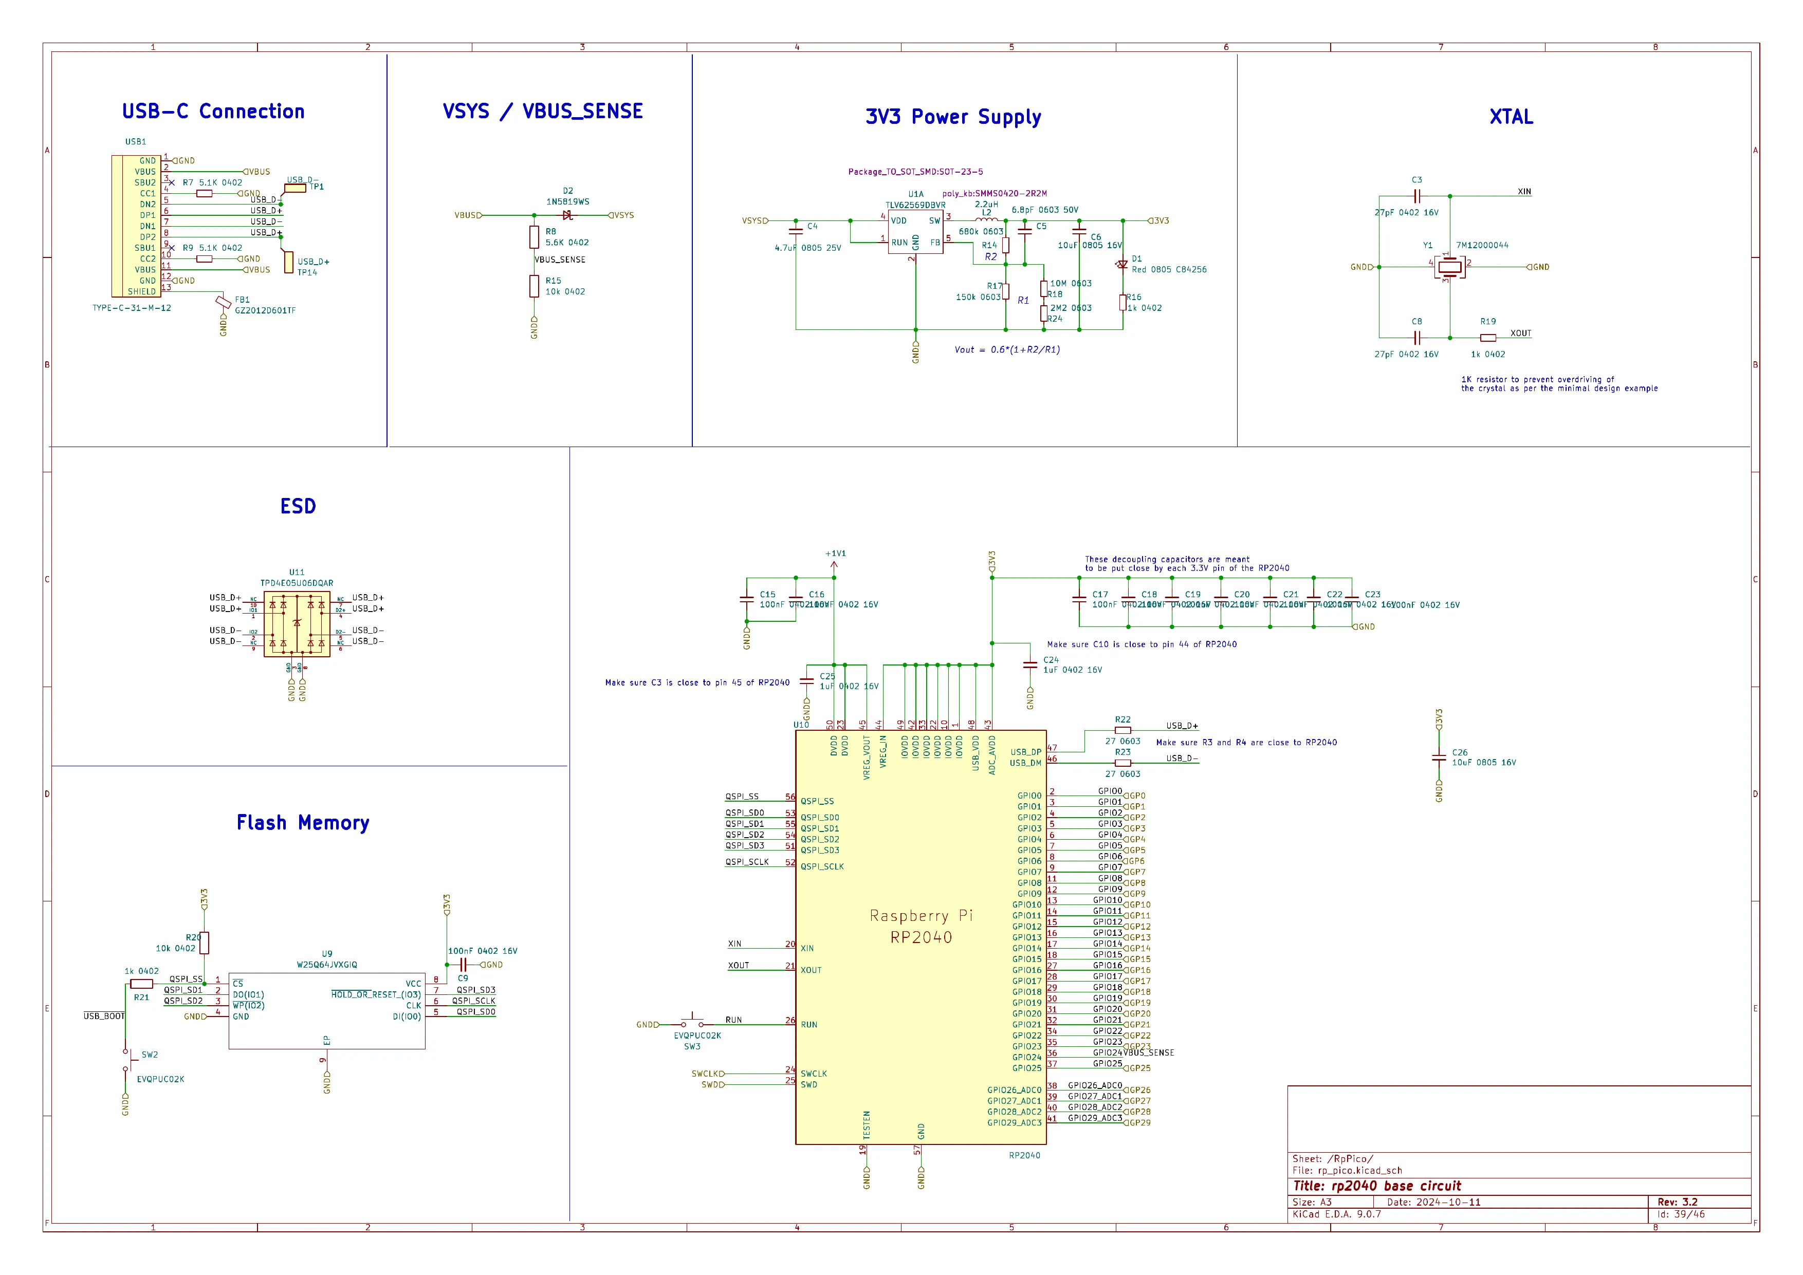Select the XIN label in the XTAL section
Viewport: 1803px width, 1275px height.
click(1524, 192)
